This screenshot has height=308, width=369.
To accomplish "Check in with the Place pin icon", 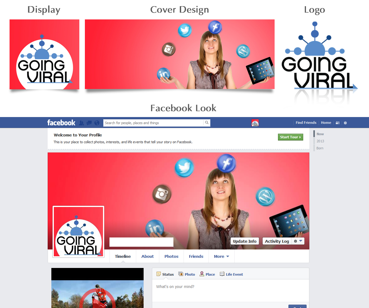I will click(x=202, y=274).
